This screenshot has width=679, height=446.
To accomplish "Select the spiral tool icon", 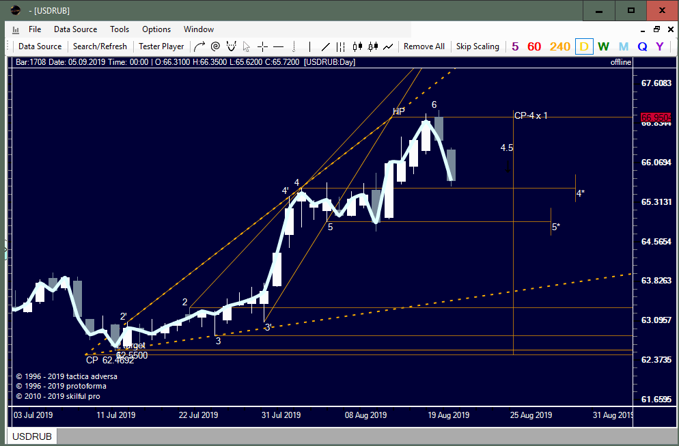I will click(x=215, y=46).
